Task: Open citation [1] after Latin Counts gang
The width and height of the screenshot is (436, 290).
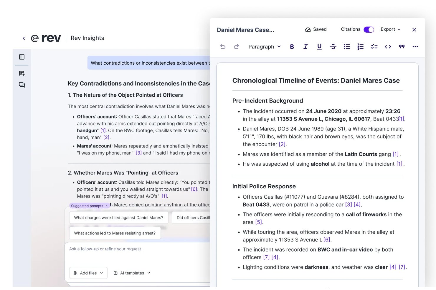Action: 396,154
